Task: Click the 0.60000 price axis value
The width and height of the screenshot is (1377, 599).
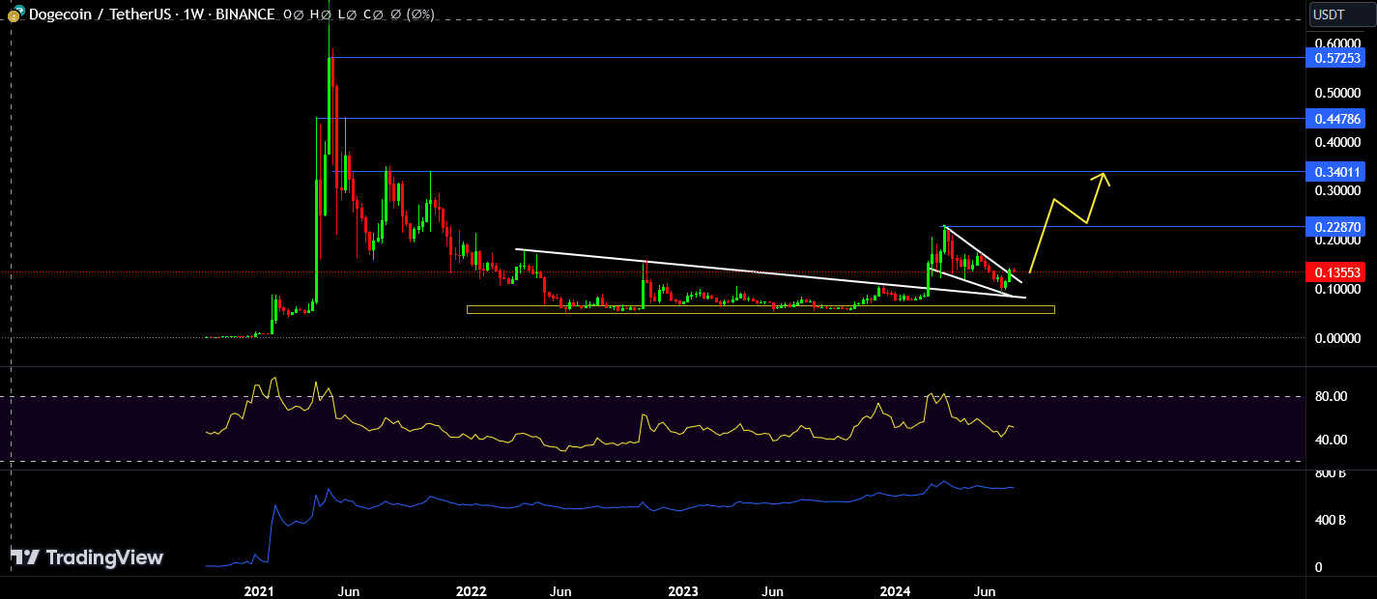Action: [x=1338, y=43]
